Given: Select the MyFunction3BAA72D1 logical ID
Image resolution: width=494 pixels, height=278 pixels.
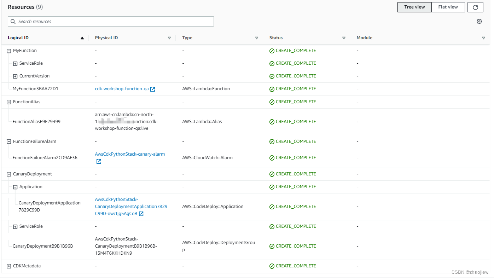Looking at the screenshot, I should [x=35, y=89].
